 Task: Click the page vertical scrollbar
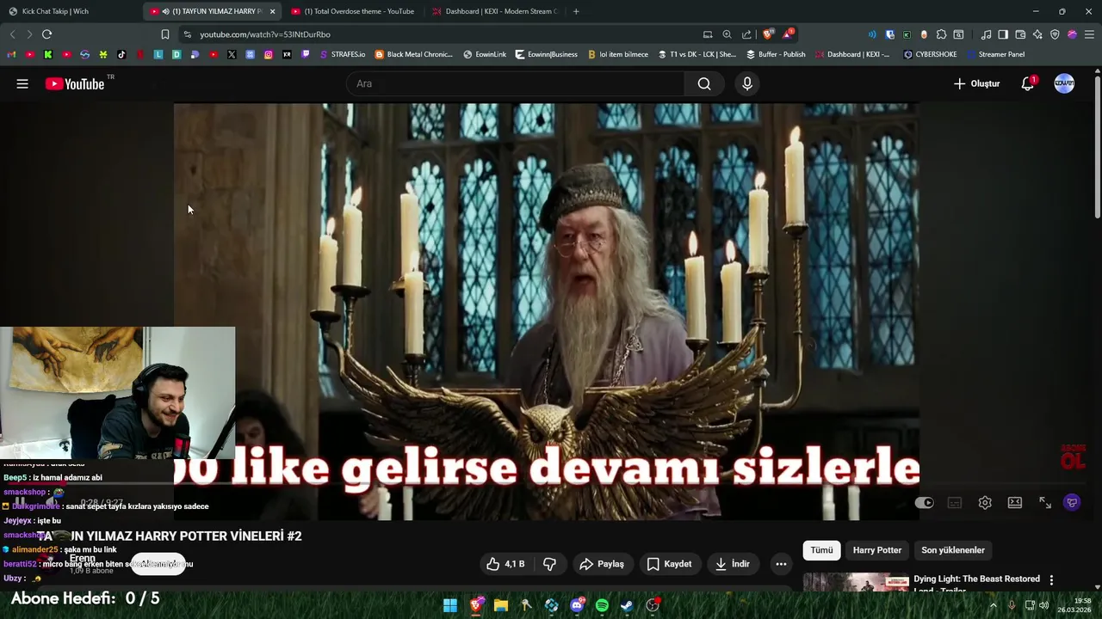1097,146
